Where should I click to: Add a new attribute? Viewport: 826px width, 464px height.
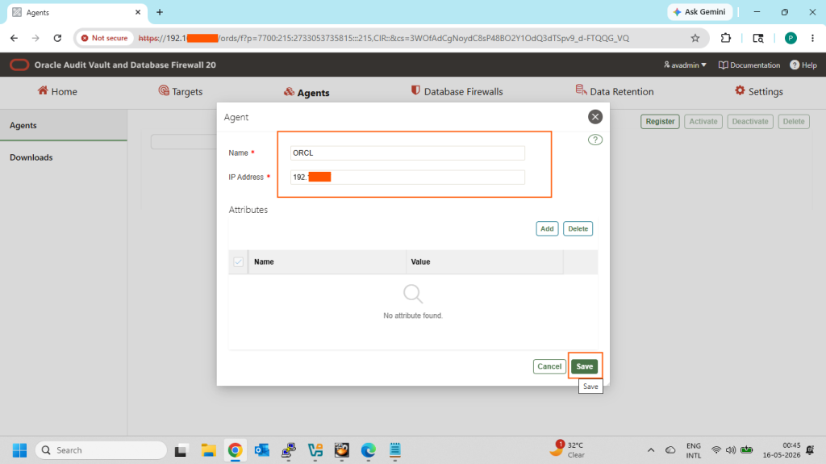[x=547, y=229]
